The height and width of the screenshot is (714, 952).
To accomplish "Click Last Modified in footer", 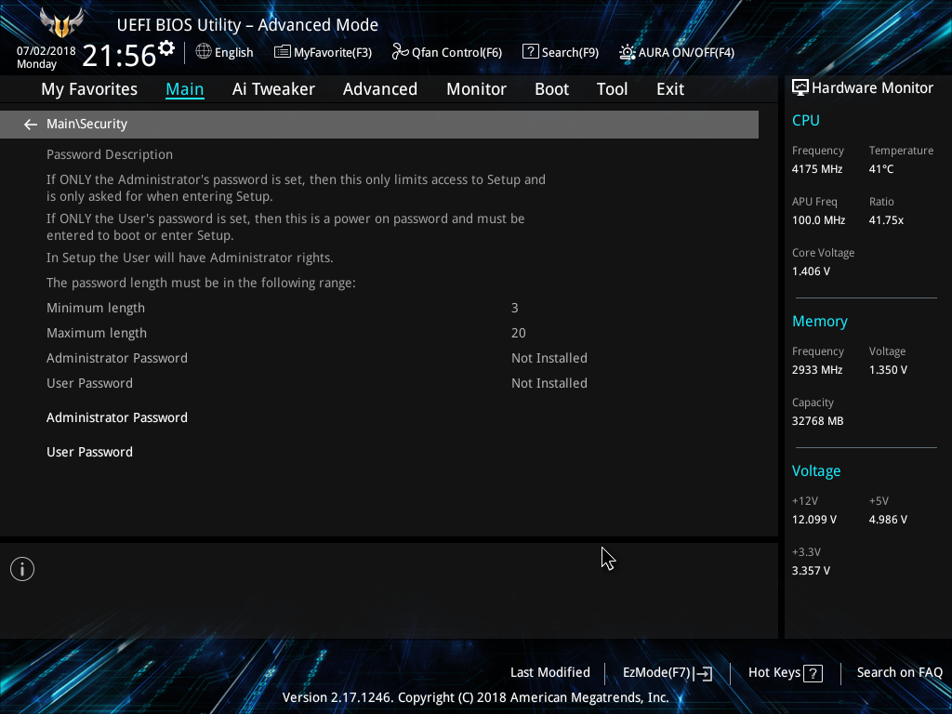I will pyautogui.click(x=550, y=673).
